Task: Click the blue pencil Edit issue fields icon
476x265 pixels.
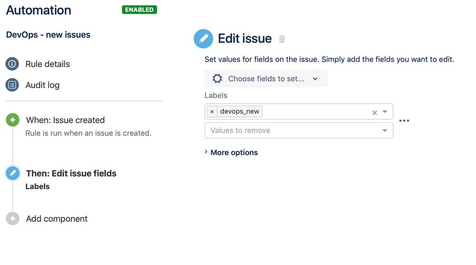Action: 13,173
